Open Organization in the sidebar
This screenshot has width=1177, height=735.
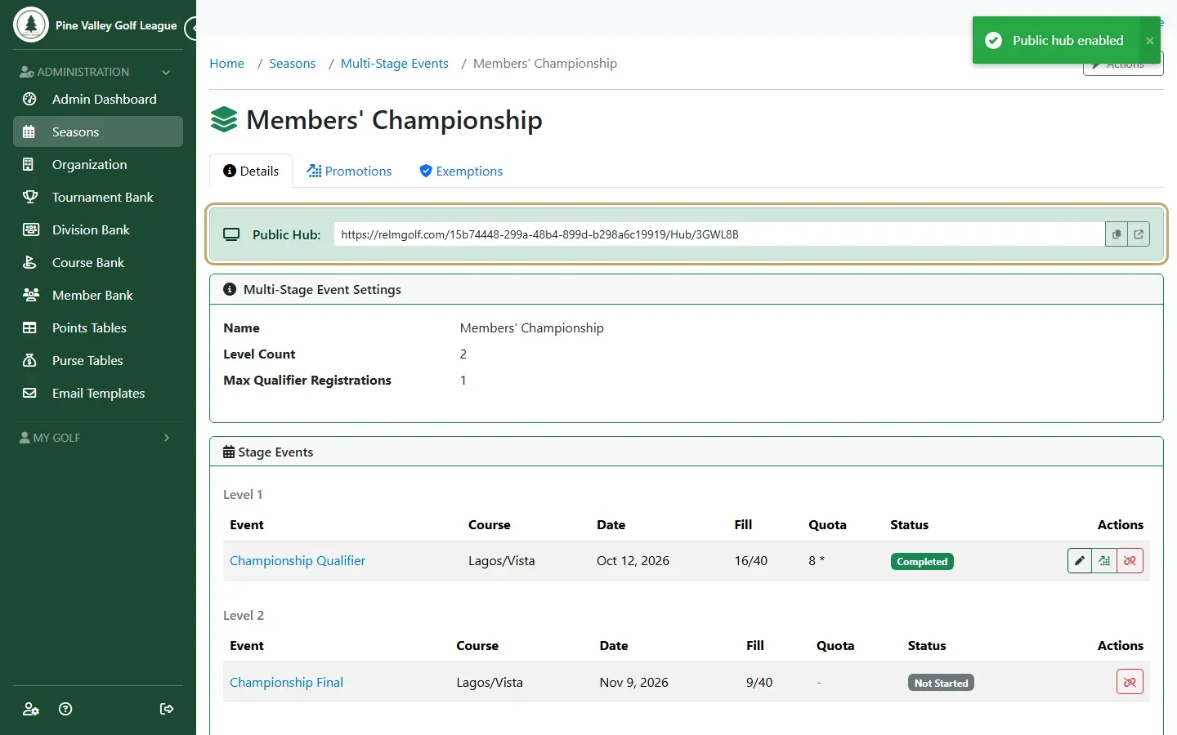[x=98, y=164]
